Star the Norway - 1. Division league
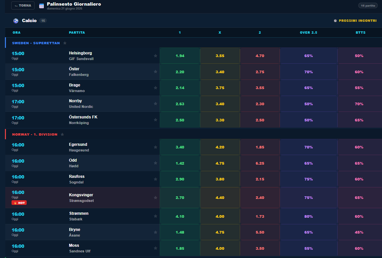 (x=62, y=134)
